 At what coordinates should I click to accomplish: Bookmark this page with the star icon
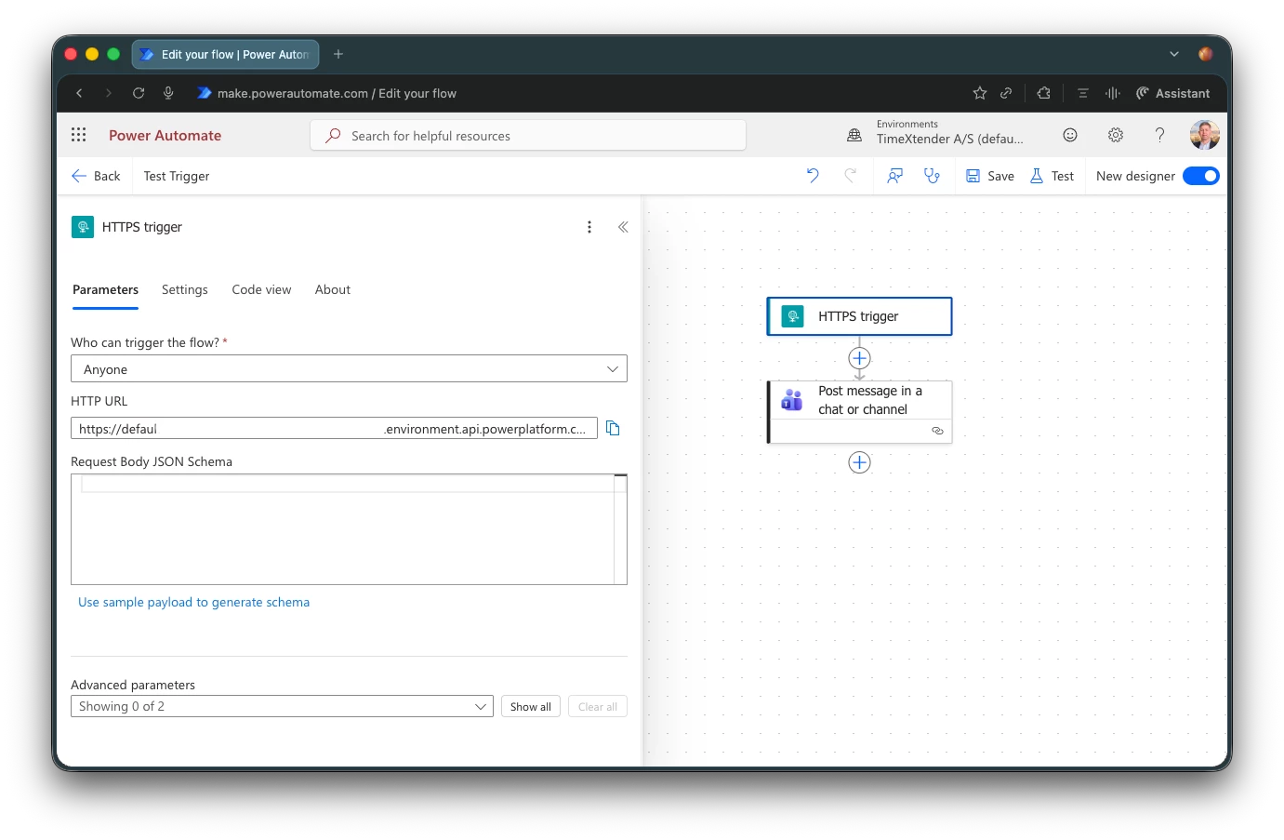(980, 93)
